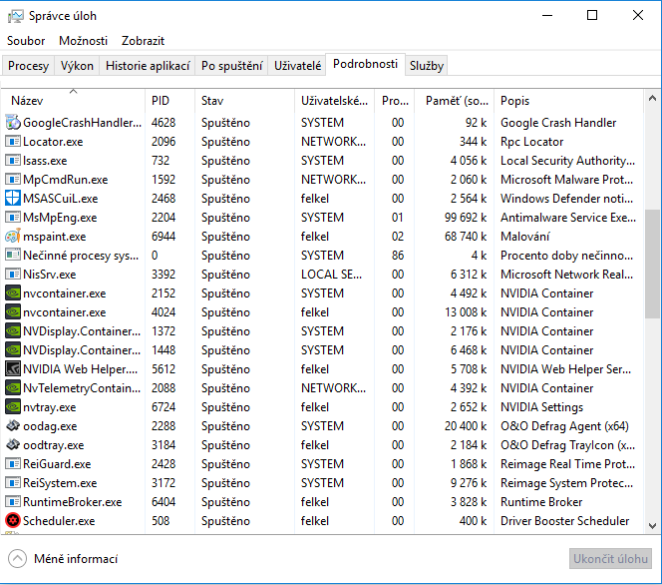Click the Task Manager title bar icon

(x=15, y=15)
